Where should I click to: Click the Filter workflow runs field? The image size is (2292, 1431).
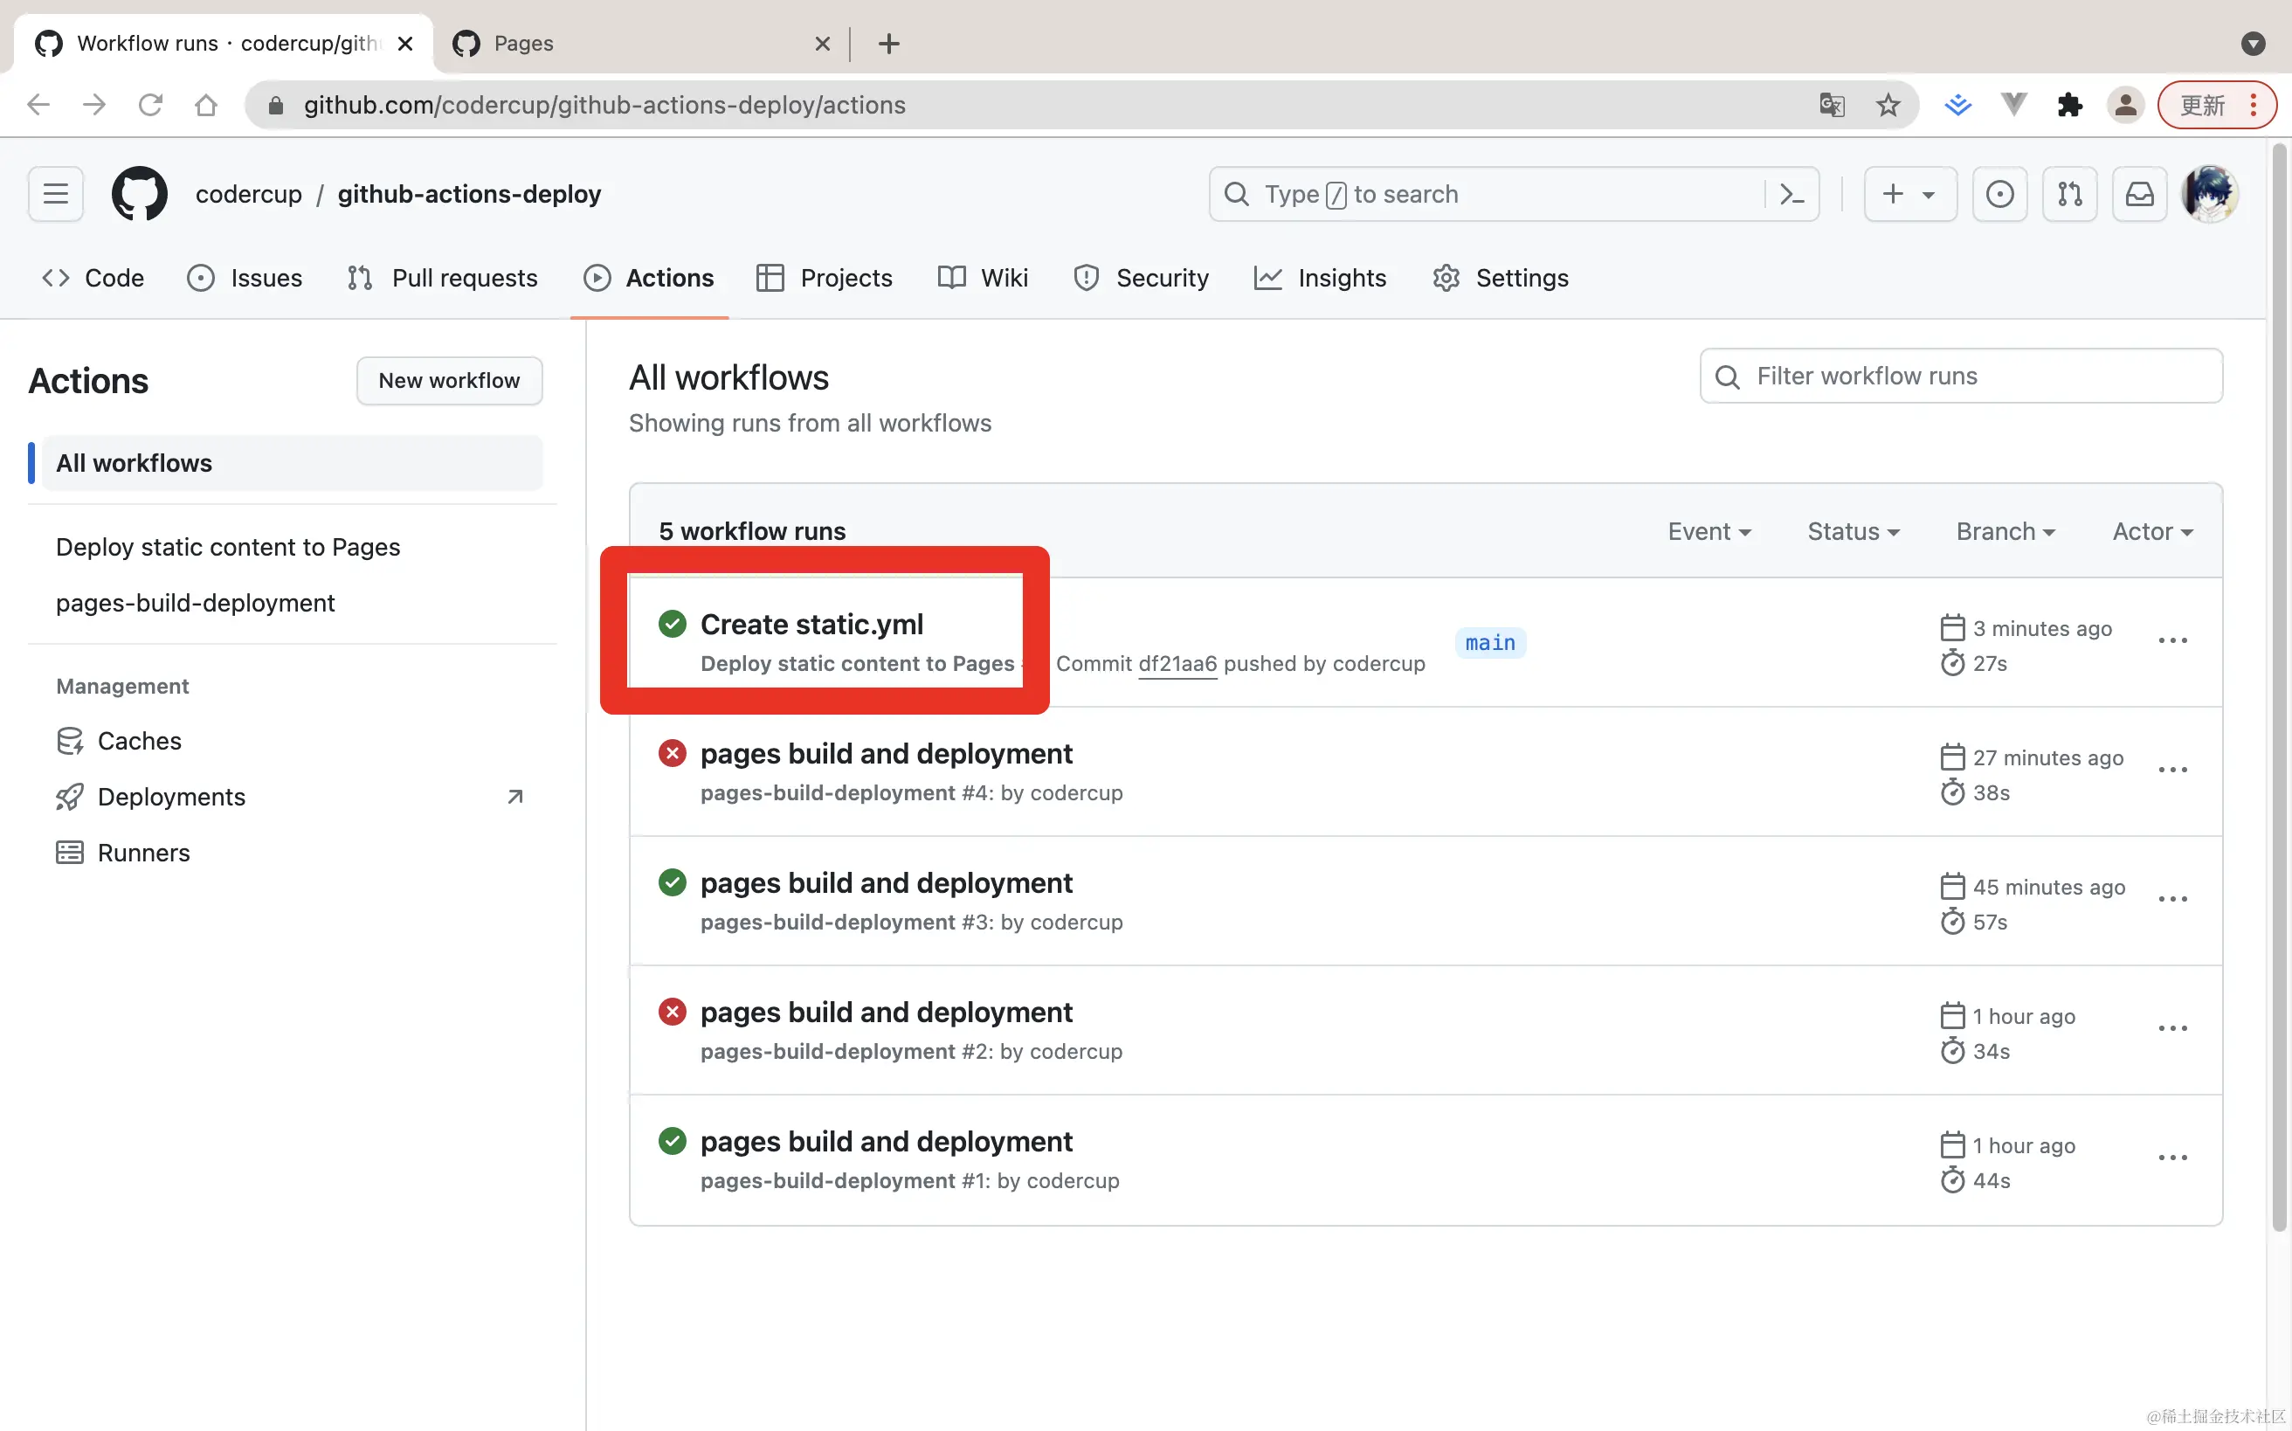1961,376
